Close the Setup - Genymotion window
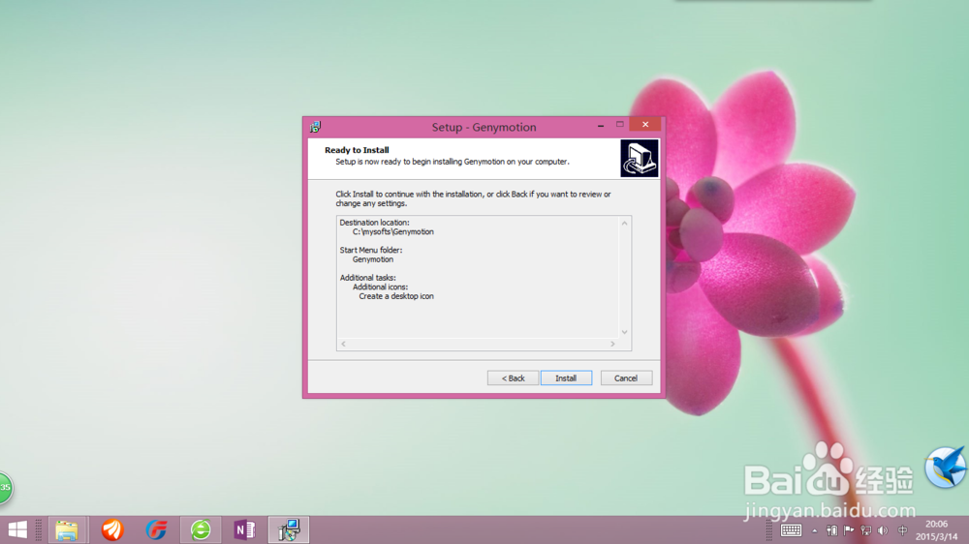The image size is (969, 544). pyautogui.click(x=645, y=125)
